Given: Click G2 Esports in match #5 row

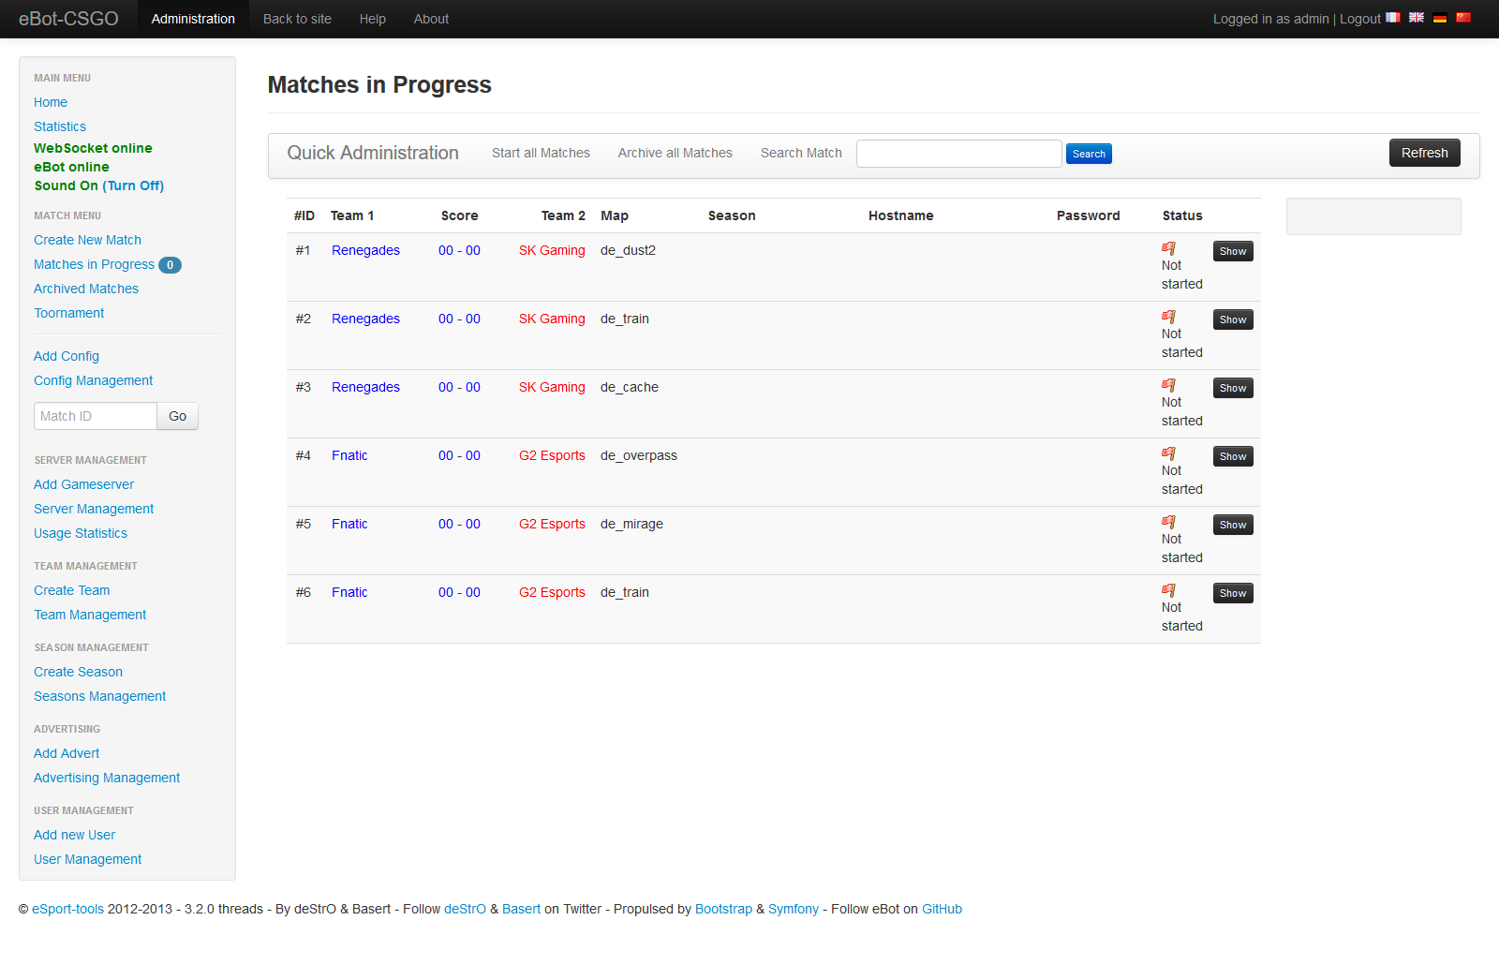Looking at the screenshot, I should pyautogui.click(x=552, y=524).
